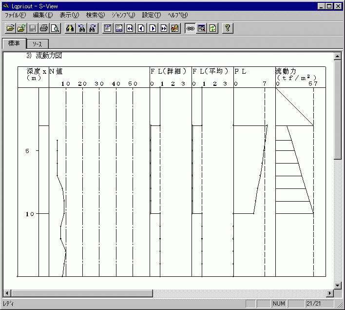
Task: Click the horizontal scrollbar right arrow
Action: (x=330, y=293)
